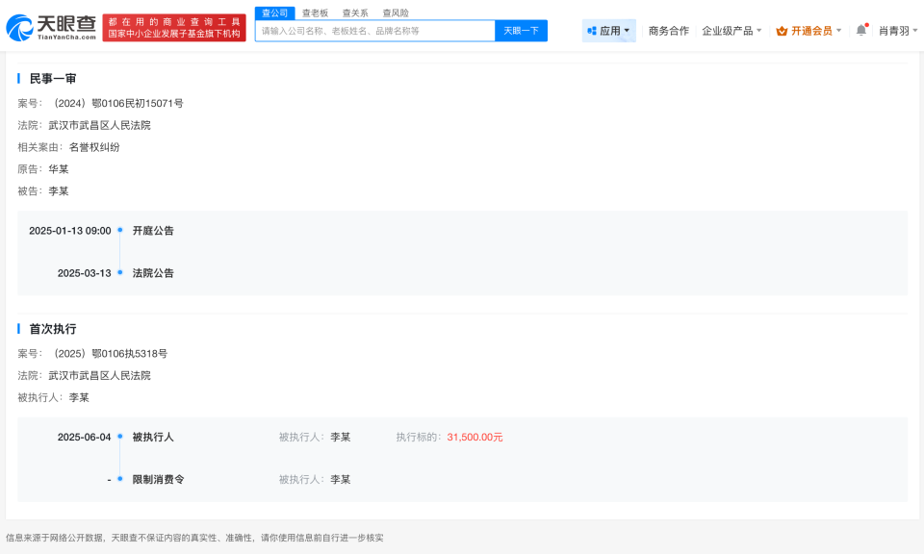This screenshot has height=554, width=924.
Task: Click the timeline dot beside 法院公告
Action: 119,273
